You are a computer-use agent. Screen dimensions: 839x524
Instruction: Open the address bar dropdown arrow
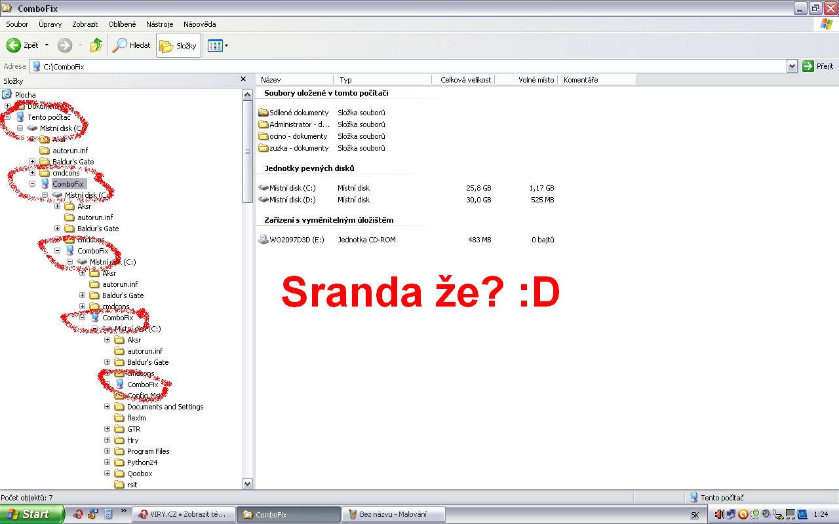[x=792, y=66]
